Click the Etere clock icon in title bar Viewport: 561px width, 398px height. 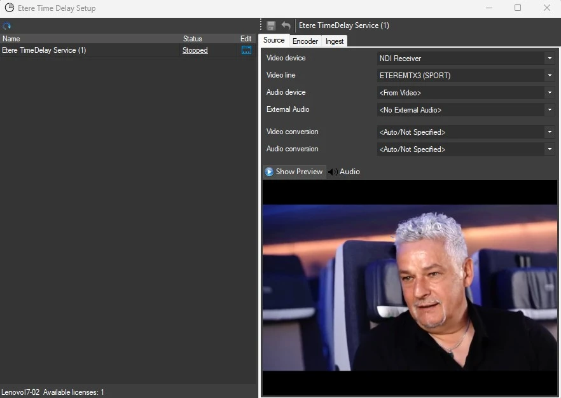click(10, 8)
